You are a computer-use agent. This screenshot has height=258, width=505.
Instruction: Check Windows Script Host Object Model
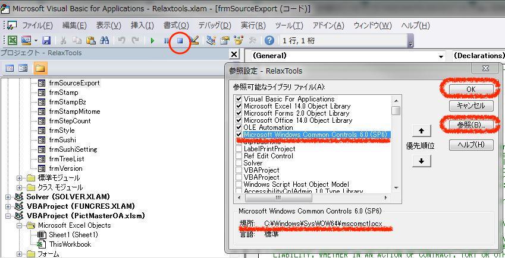pyautogui.click(x=239, y=184)
